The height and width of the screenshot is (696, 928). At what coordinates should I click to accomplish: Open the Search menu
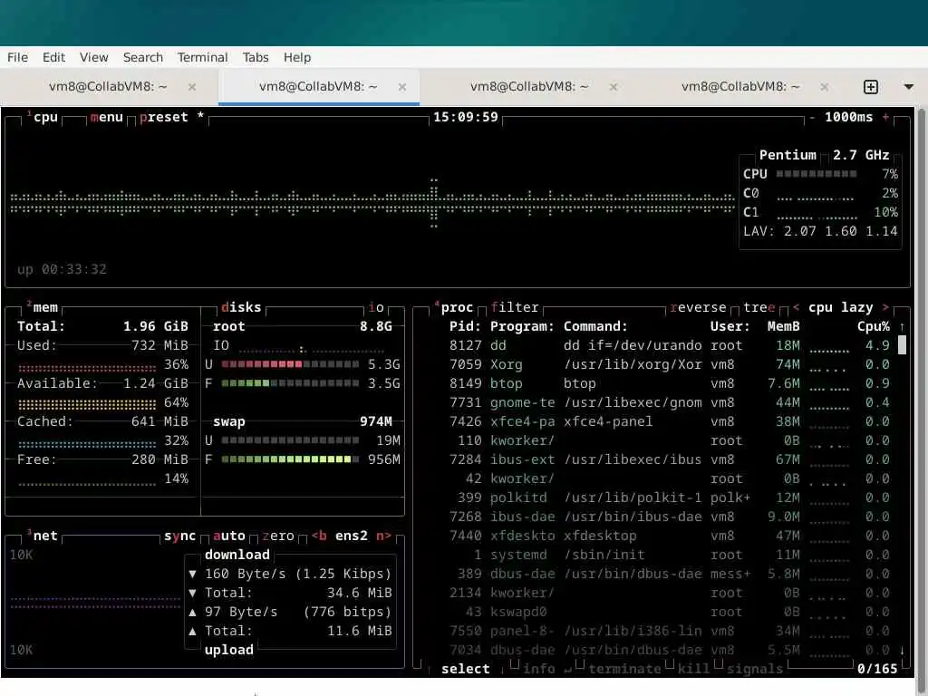(x=143, y=57)
